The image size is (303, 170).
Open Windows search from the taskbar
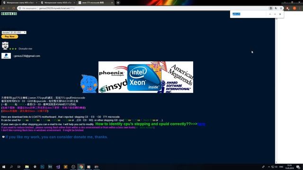tap(11, 167)
